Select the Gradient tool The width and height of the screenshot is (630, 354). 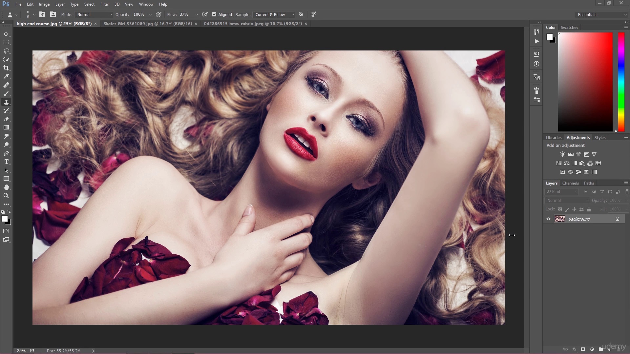[x=6, y=128]
